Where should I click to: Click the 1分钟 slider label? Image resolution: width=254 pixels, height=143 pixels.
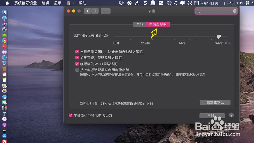[116, 43]
